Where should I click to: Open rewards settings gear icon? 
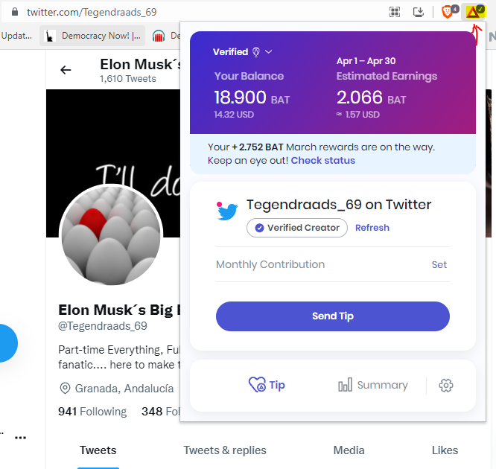(445, 386)
